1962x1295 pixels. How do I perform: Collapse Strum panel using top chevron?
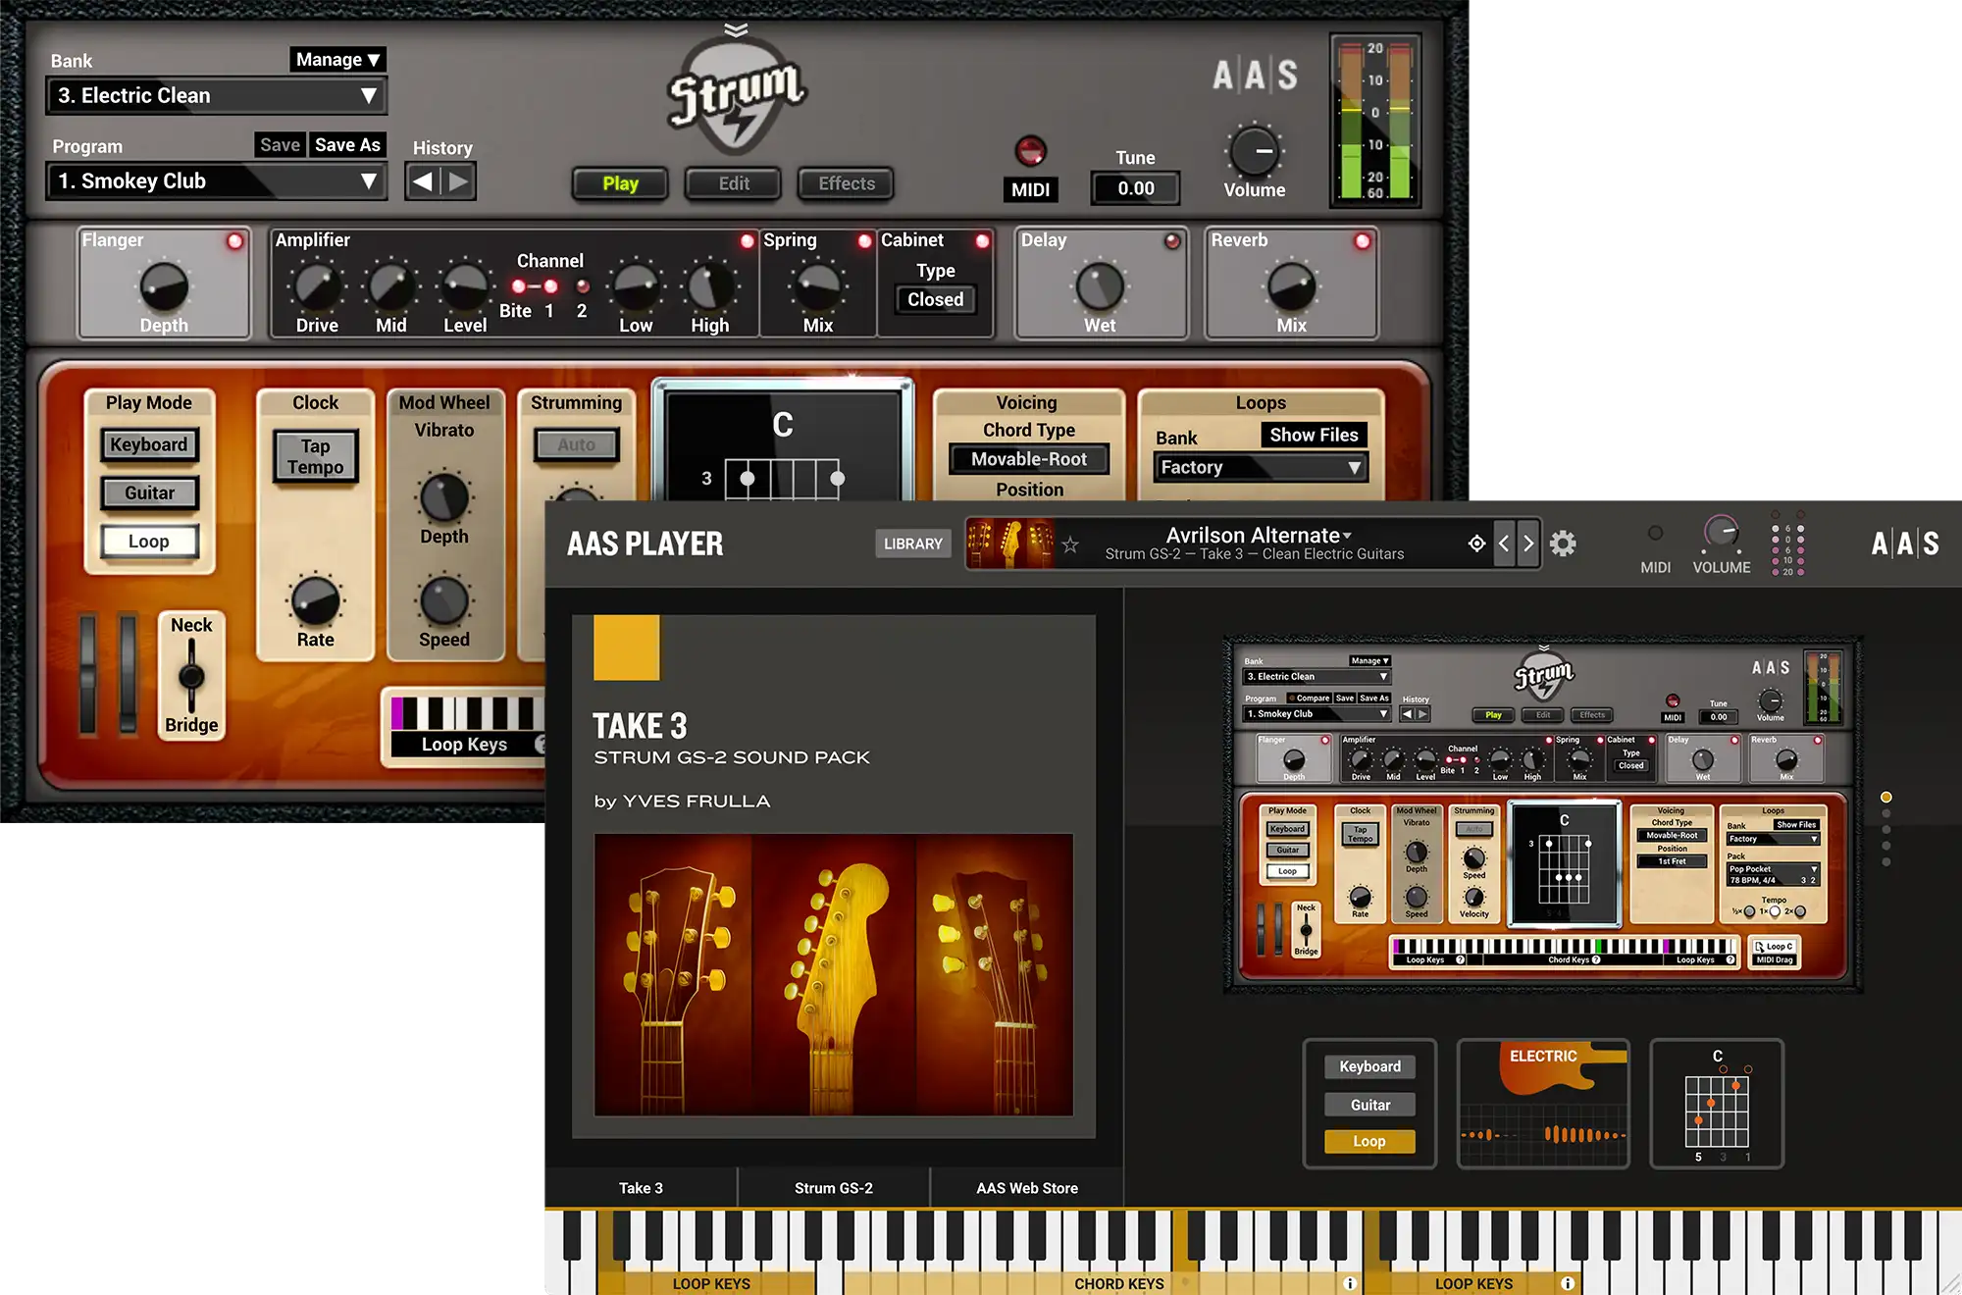[x=736, y=29]
